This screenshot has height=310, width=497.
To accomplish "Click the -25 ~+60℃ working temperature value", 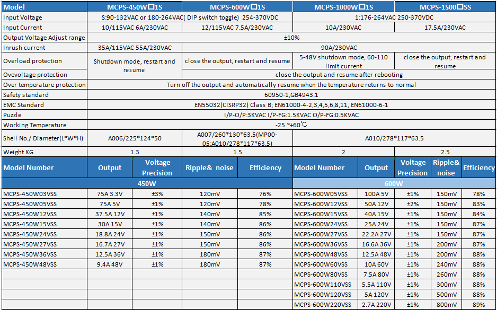I will click(x=291, y=125).
